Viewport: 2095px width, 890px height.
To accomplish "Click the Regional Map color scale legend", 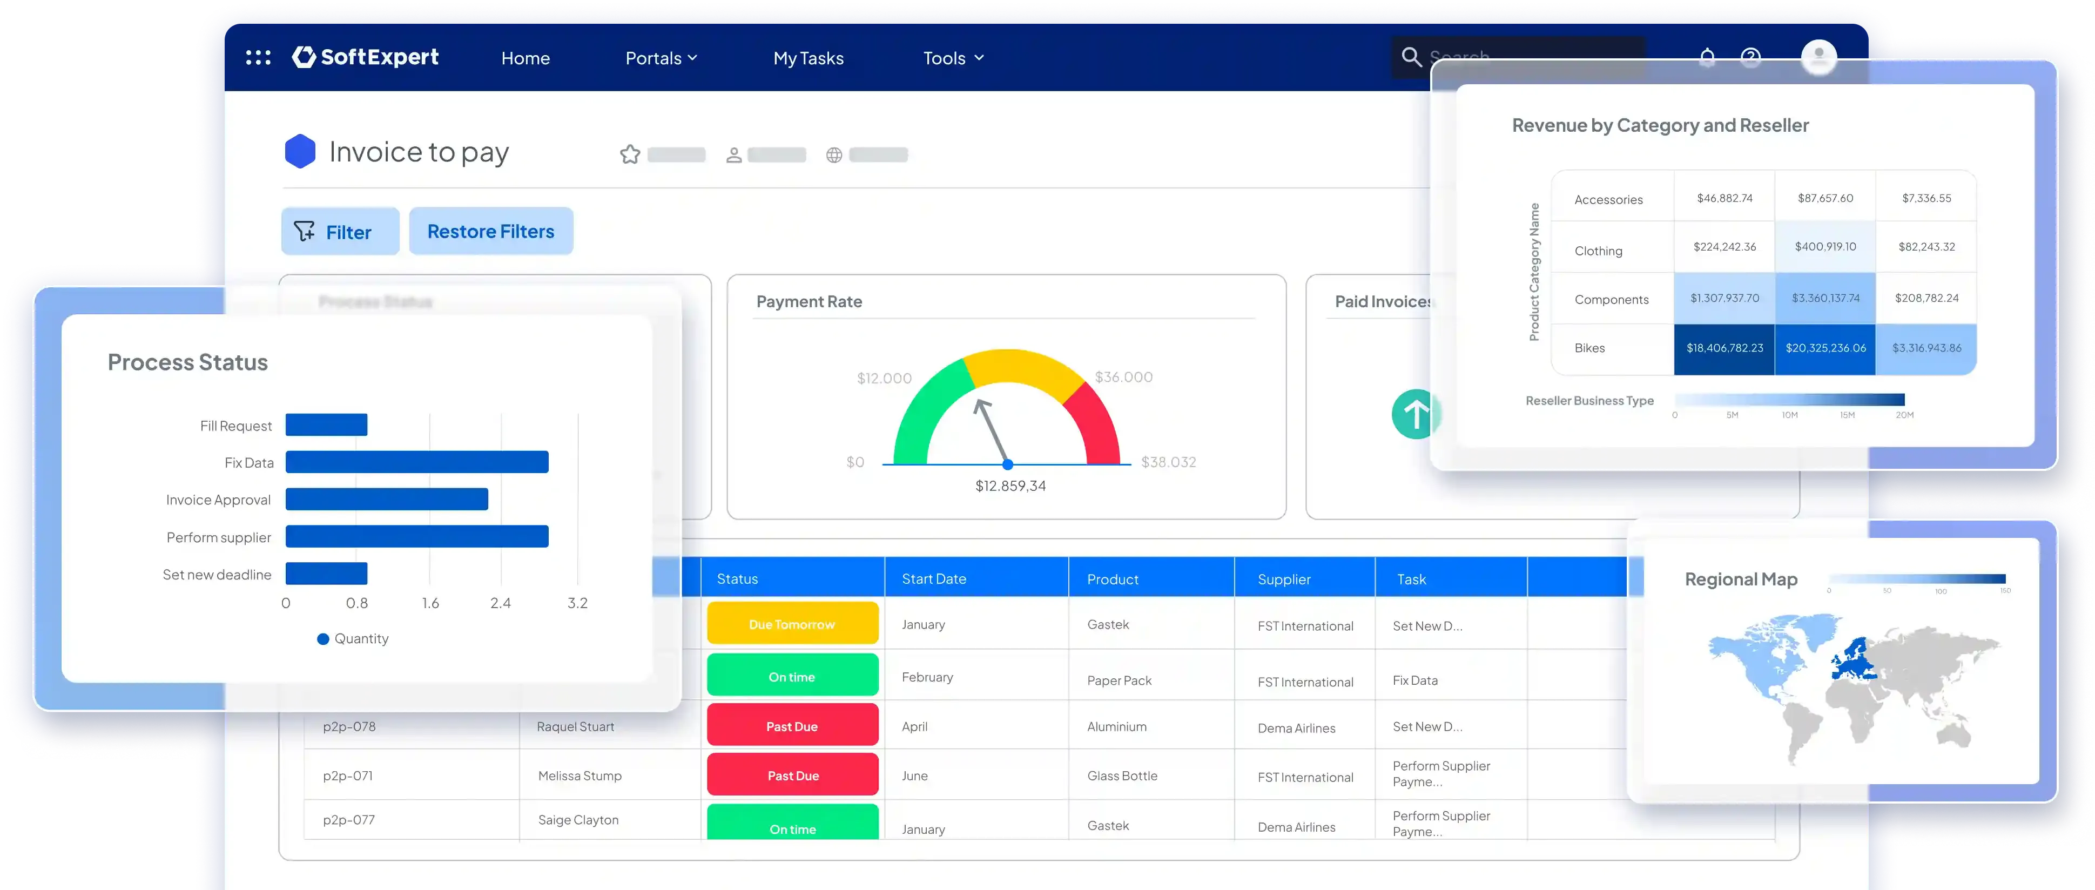I will pyautogui.click(x=1917, y=579).
